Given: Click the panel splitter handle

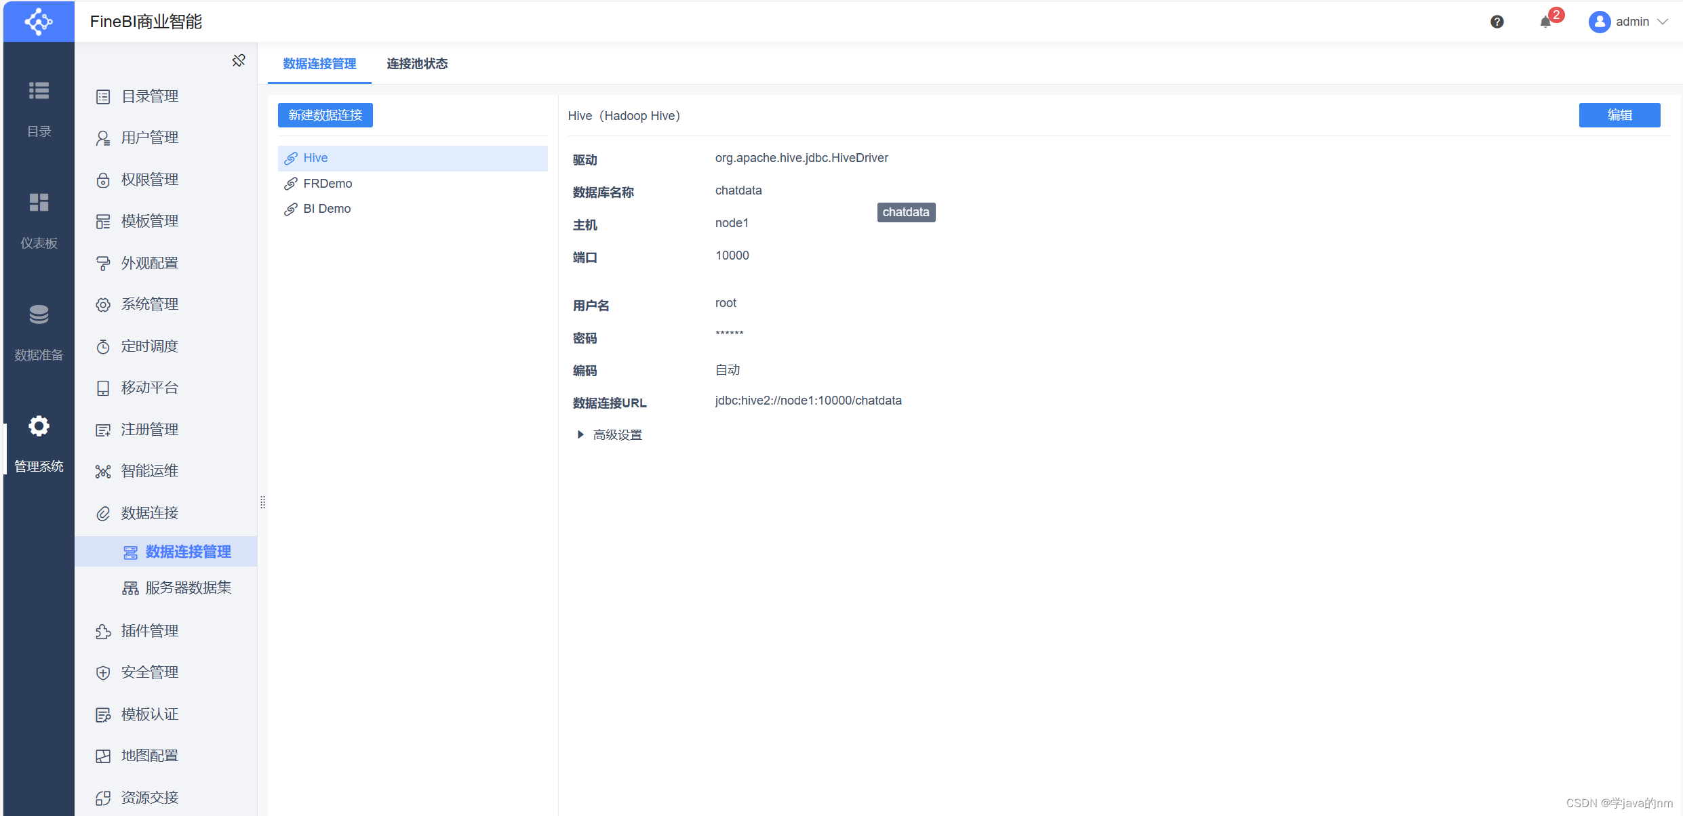Looking at the screenshot, I should pyautogui.click(x=262, y=502).
